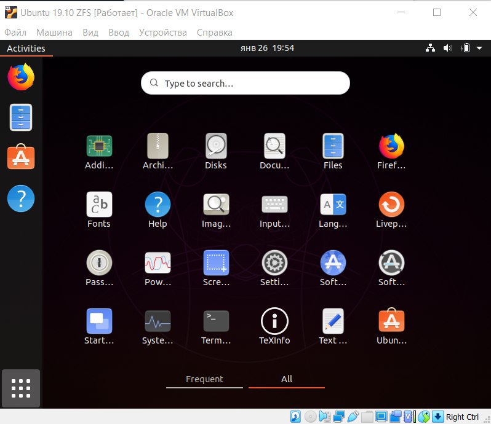Click VirtualBox USB status icon
Viewport: 491px width, 424px height.
pyautogui.click(x=353, y=417)
